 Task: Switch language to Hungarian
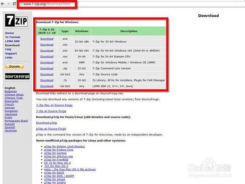(x=11, y=111)
